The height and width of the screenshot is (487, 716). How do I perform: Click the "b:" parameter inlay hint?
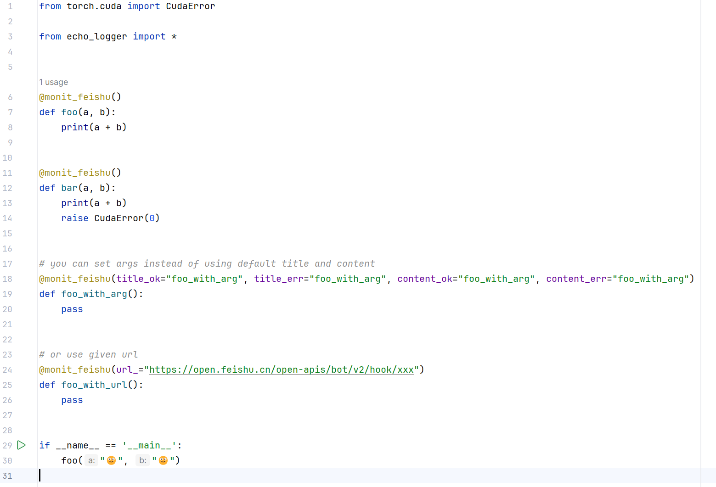tap(143, 460)
